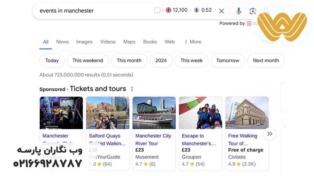Screen dimensions: 314x176
Task: Choose the Next month filter chip
Action: click(266, 61)
